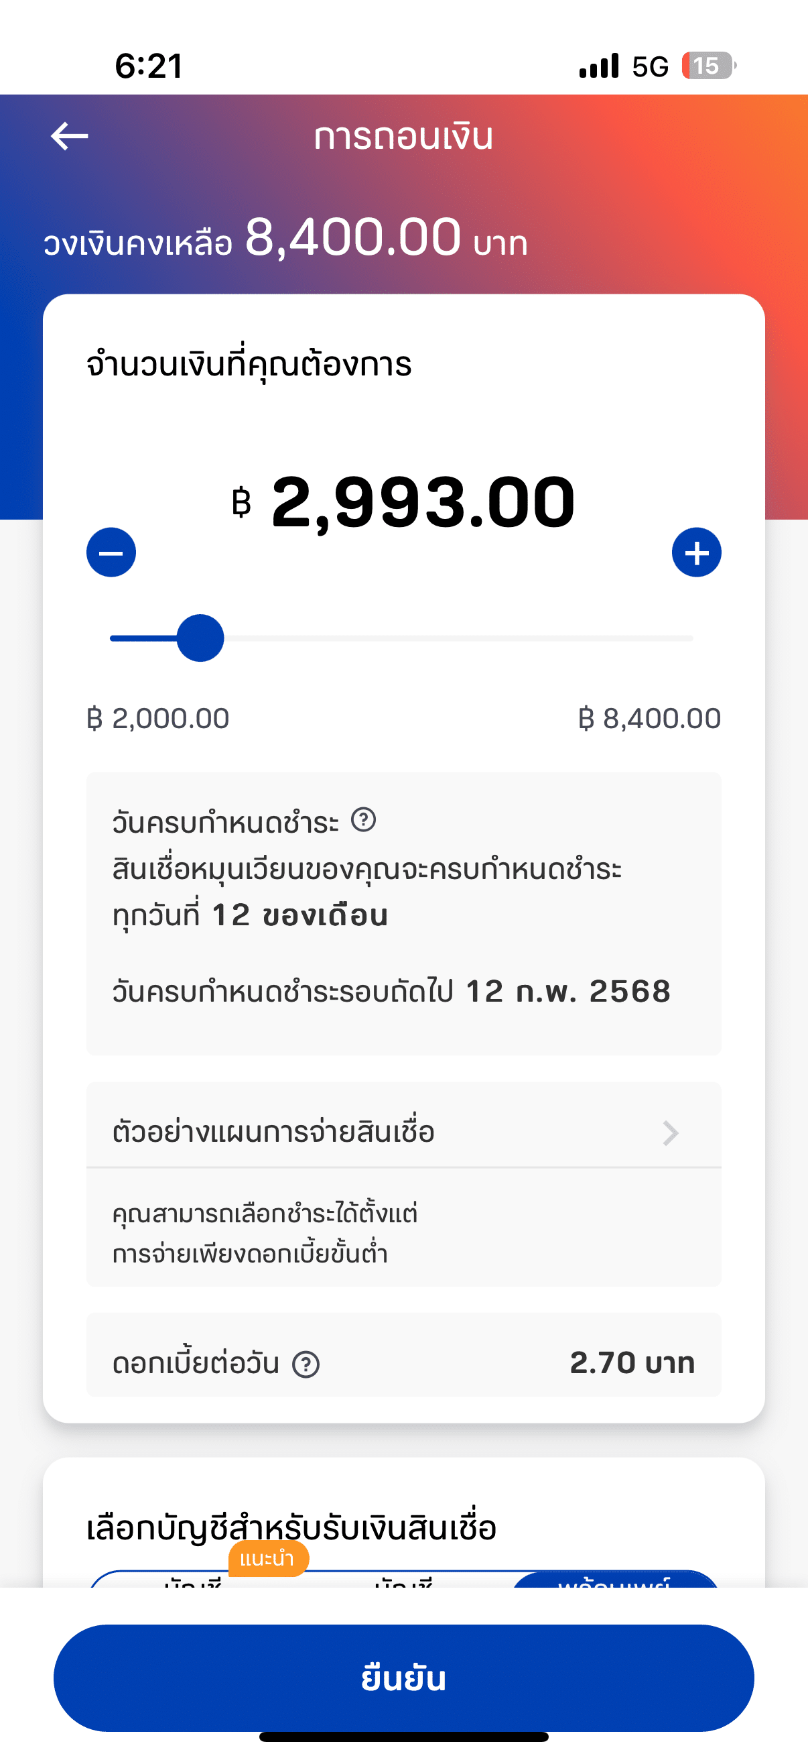Screen dimensions: 808x1758
Task: Expand the chevron for ตัวอย่างแผนการจ่ายสินเชื่อ
Action: [670, 1133]
